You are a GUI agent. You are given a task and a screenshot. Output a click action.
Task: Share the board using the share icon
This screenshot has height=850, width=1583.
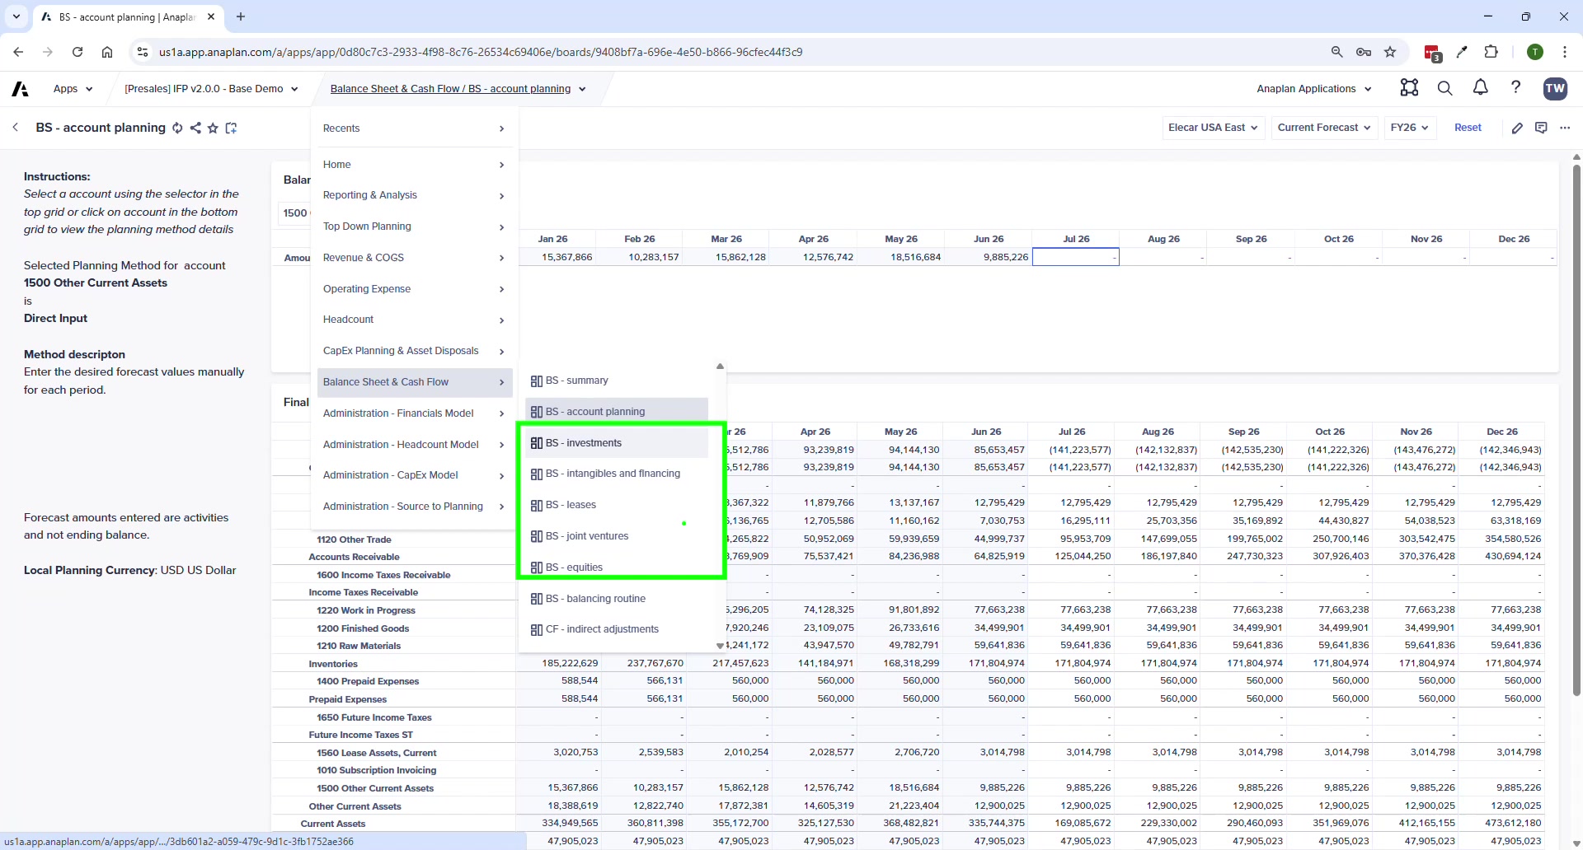pyautogui.click(x=195, y=128)
